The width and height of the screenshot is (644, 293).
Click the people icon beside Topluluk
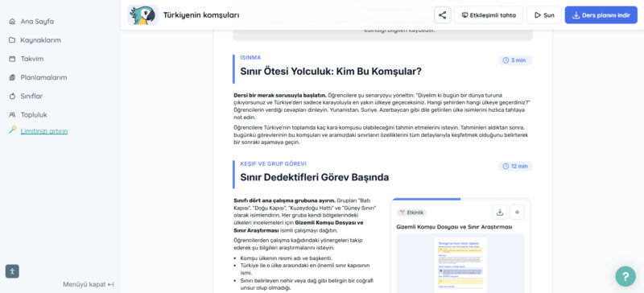point(12,114)
